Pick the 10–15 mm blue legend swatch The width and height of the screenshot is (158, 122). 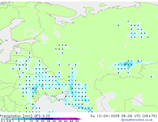[x=33, y=119]
